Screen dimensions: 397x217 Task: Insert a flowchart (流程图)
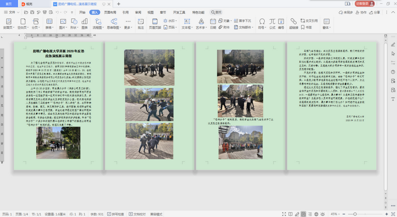pyautogui.click(x=98, y=24)
